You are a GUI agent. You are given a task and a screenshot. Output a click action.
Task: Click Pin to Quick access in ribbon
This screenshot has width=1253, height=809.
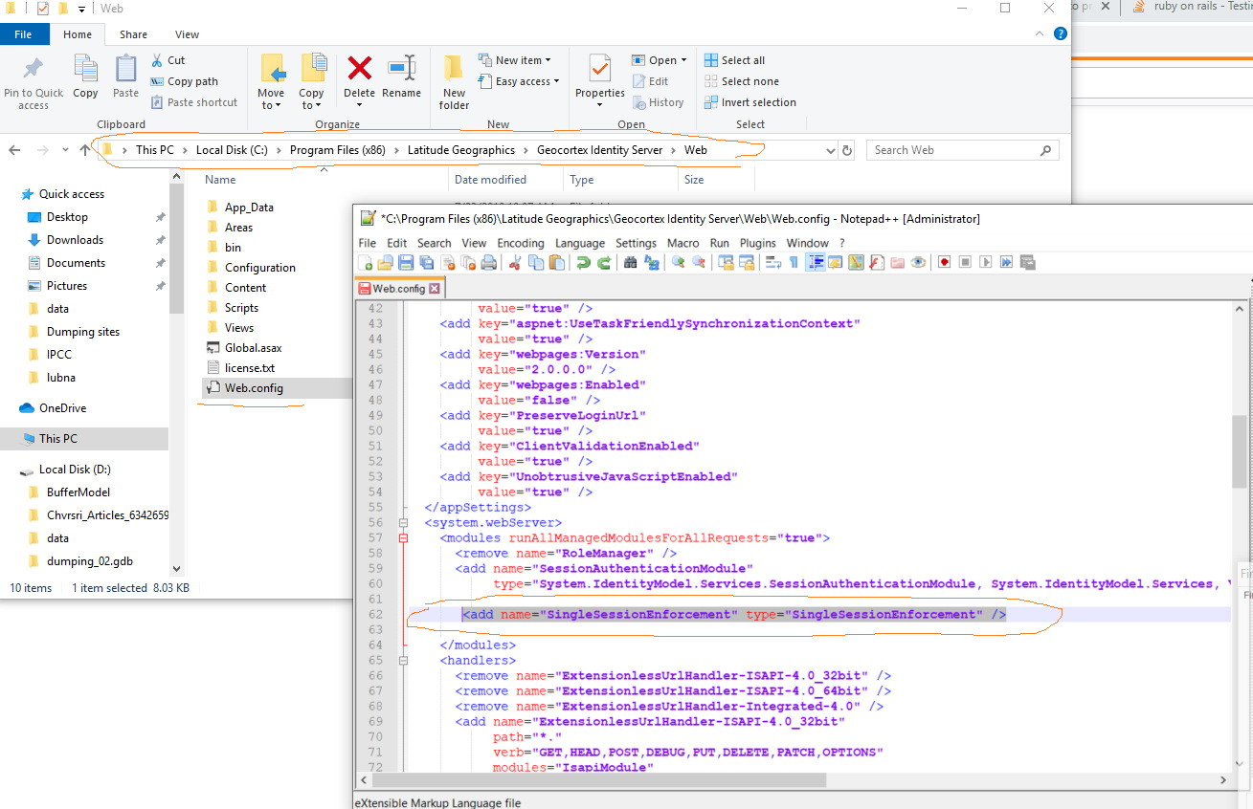click(34, 81)
